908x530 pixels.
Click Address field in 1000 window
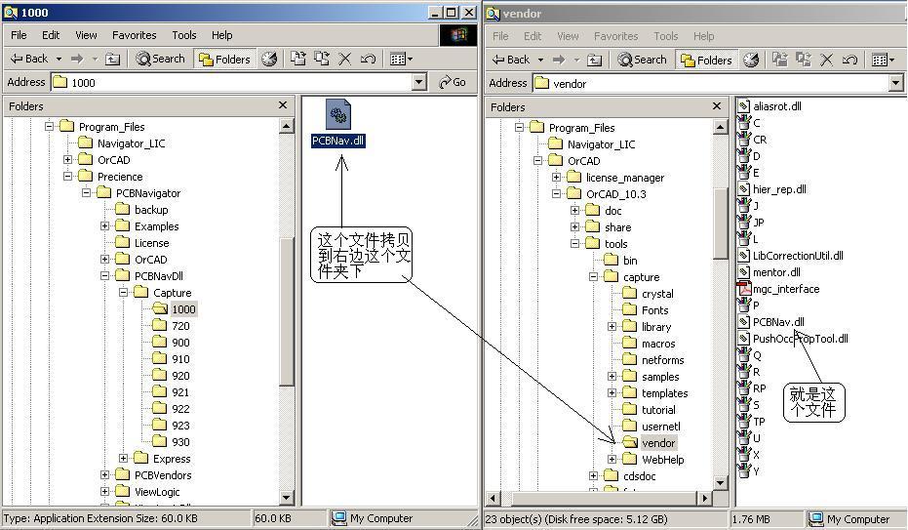tap(233, 82)
